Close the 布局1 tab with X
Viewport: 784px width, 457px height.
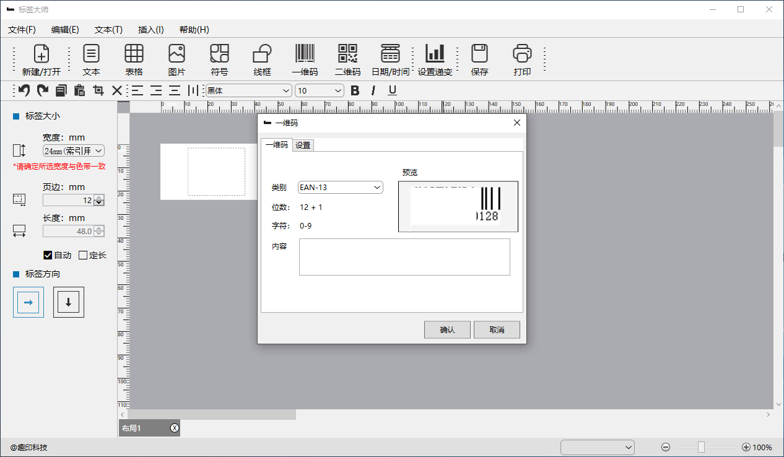(x=175, y=428)
